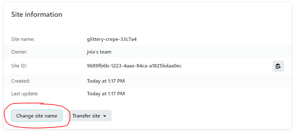This screenshot has width=297, height=133.
Task: Click the Change site name button
Action: click(37, 116)
